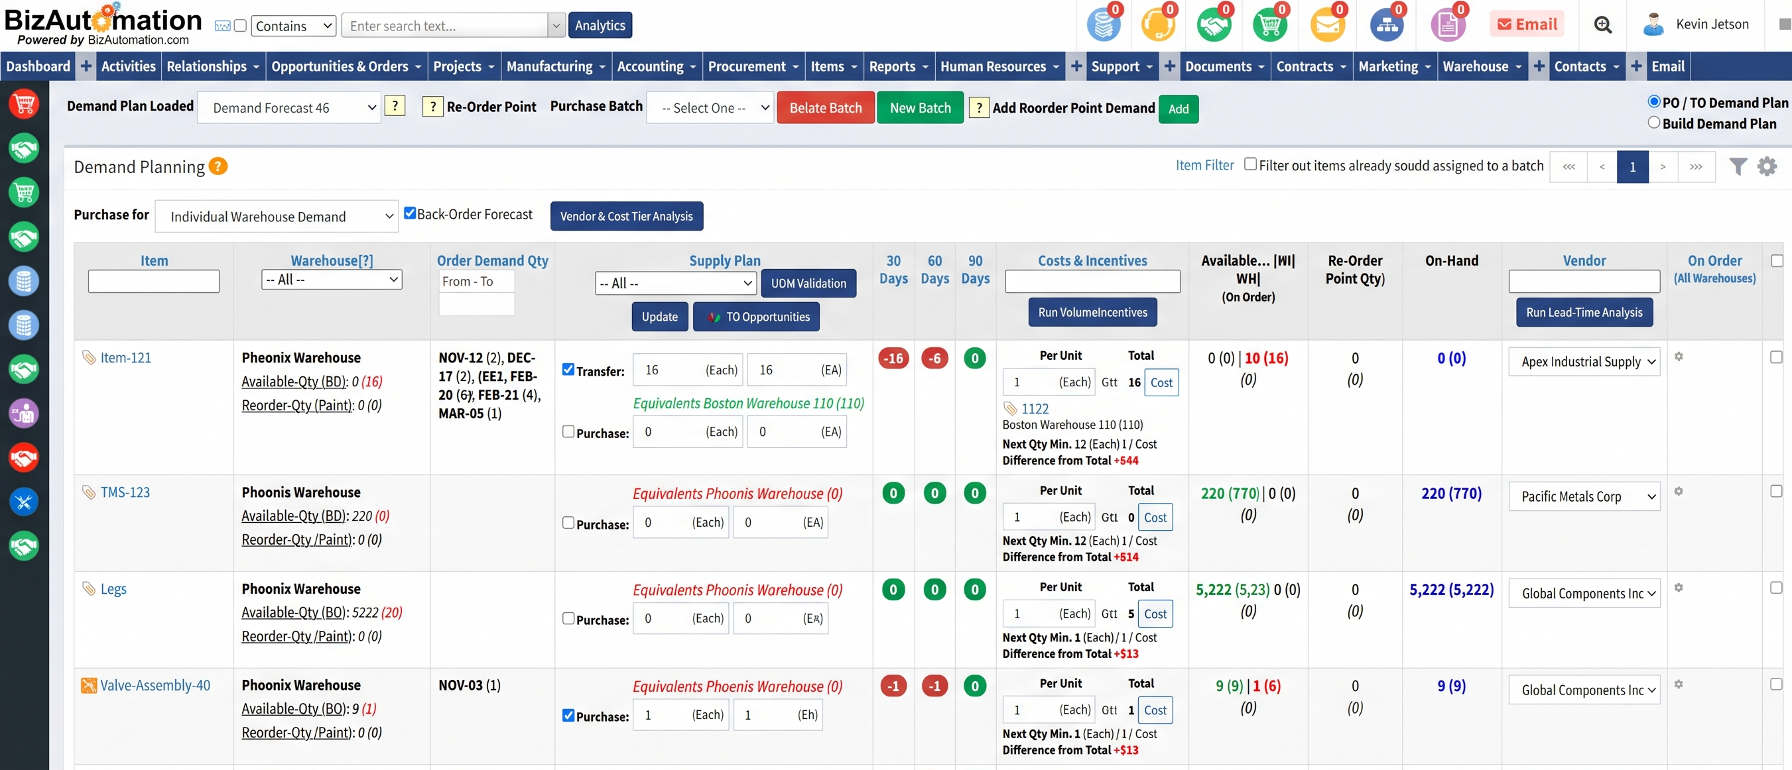Open the blue org-chart icon in top bar
The image size is (1792, 770).
(1386, 27)
